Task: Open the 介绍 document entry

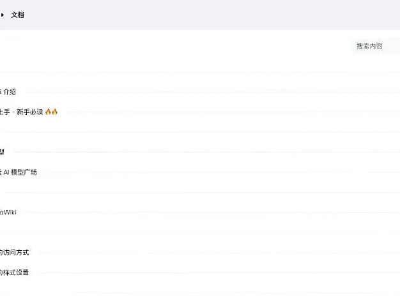Action: tap(8, 92)
